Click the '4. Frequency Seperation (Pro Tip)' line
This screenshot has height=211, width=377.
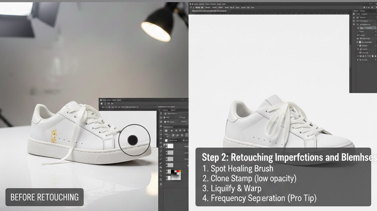[259, 198]
